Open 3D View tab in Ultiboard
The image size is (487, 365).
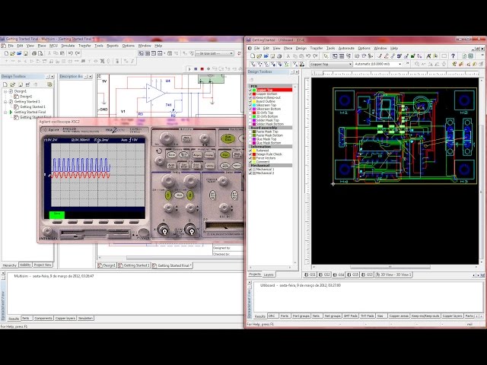(x=393, y=275)
